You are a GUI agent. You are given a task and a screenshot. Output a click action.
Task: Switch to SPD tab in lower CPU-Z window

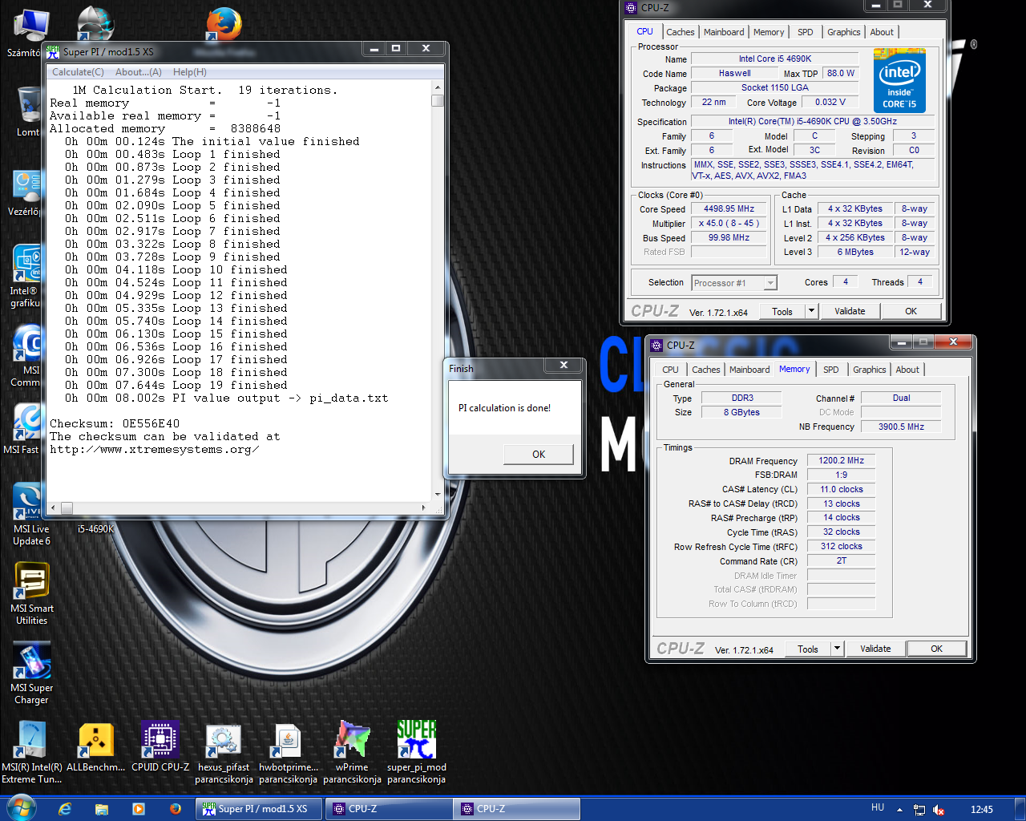tap(831, 370)
